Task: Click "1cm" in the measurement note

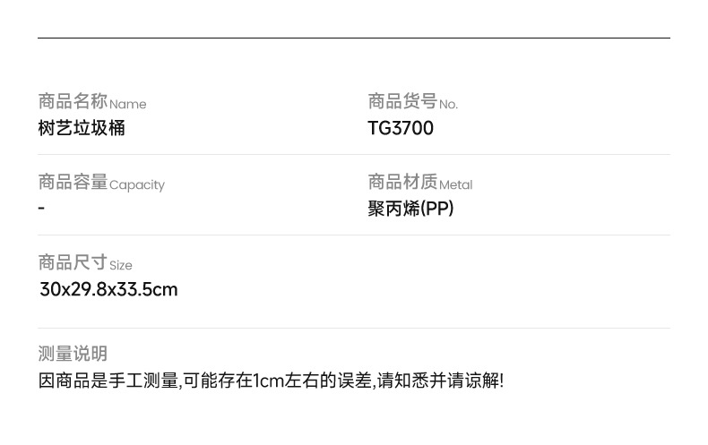Action: point(269,381)
